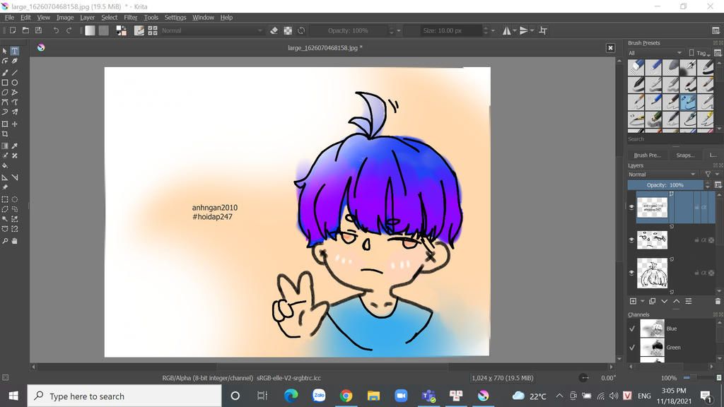
Task: Hide the text layer with eye icon
Action: [x=631, y=207]
